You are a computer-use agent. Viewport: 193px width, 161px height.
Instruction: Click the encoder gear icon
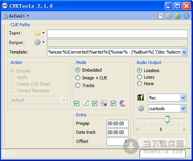click(x=141, y=108)
